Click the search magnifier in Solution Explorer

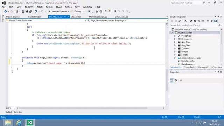tap(219, 25)
